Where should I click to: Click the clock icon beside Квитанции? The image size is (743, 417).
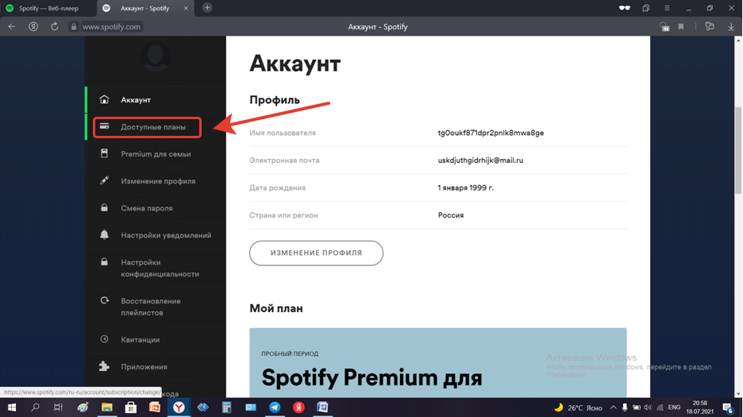[x=104, y=339]
